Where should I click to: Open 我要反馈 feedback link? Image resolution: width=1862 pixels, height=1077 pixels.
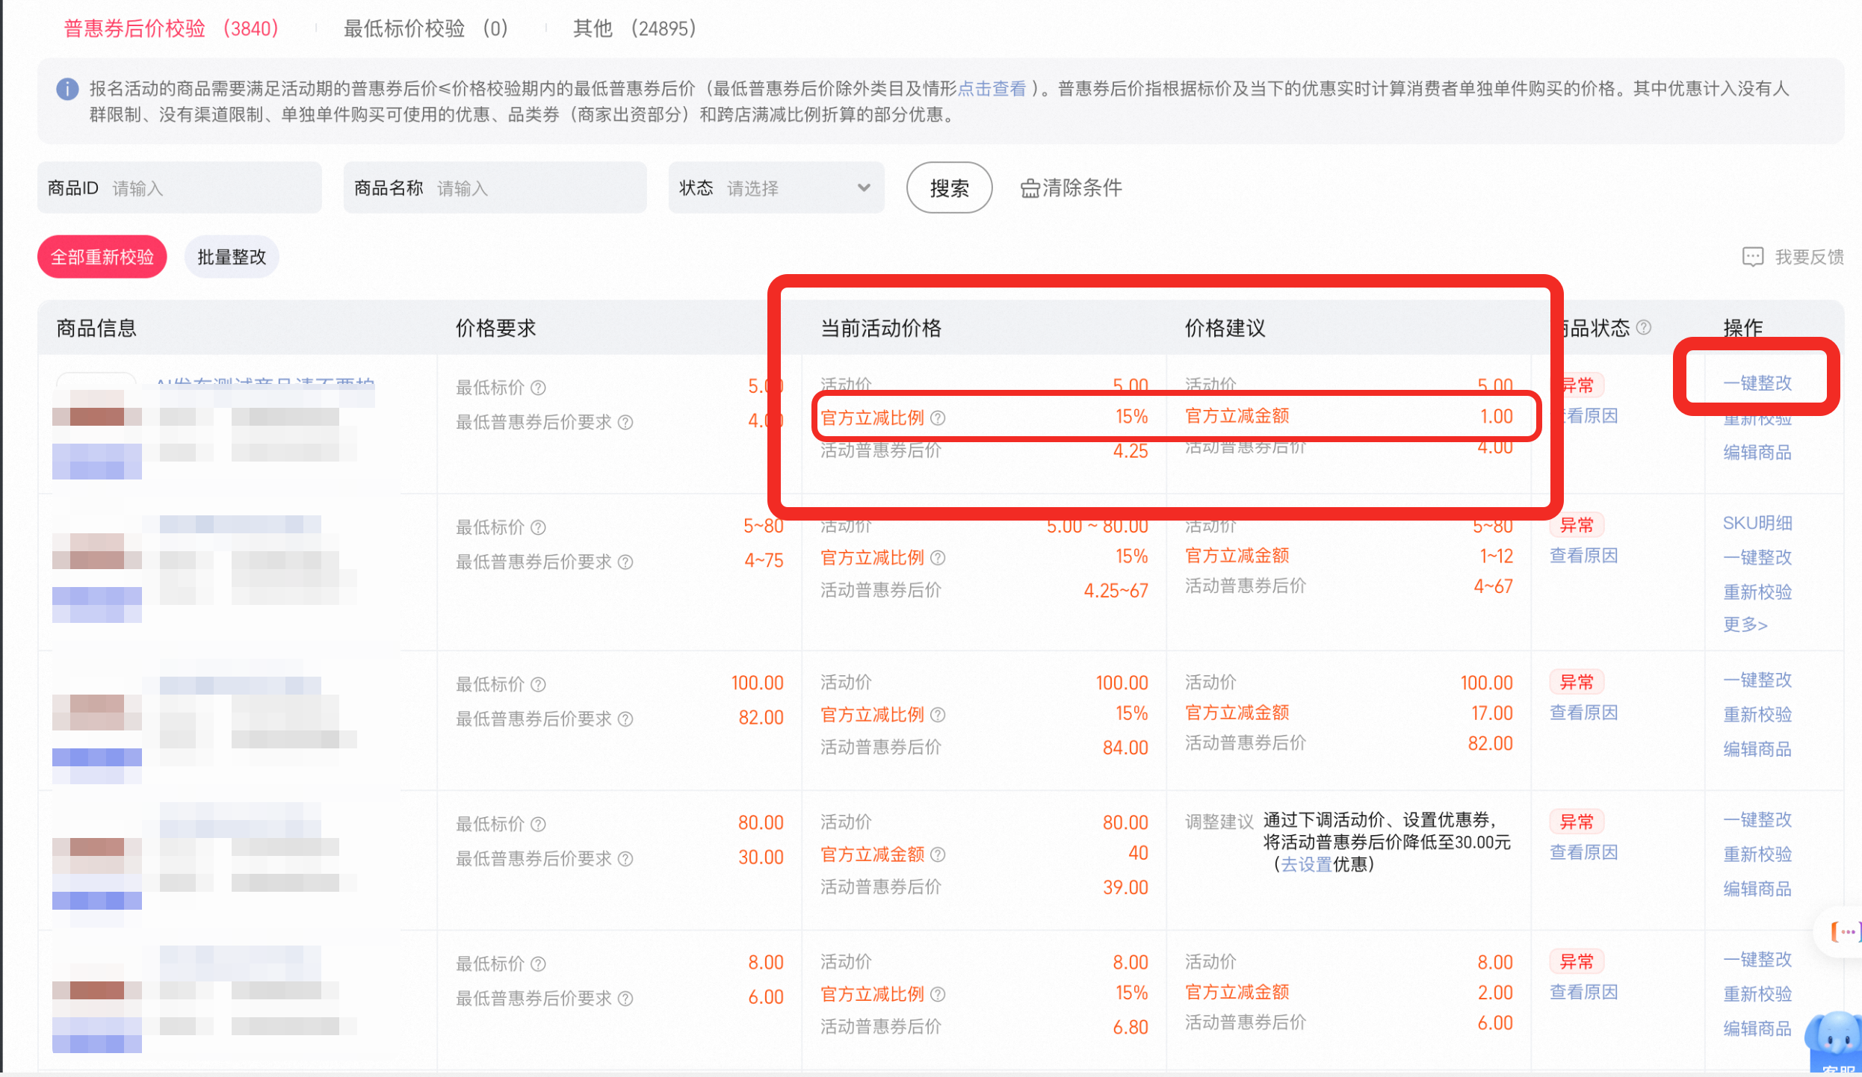click(x=1793, y=257)
